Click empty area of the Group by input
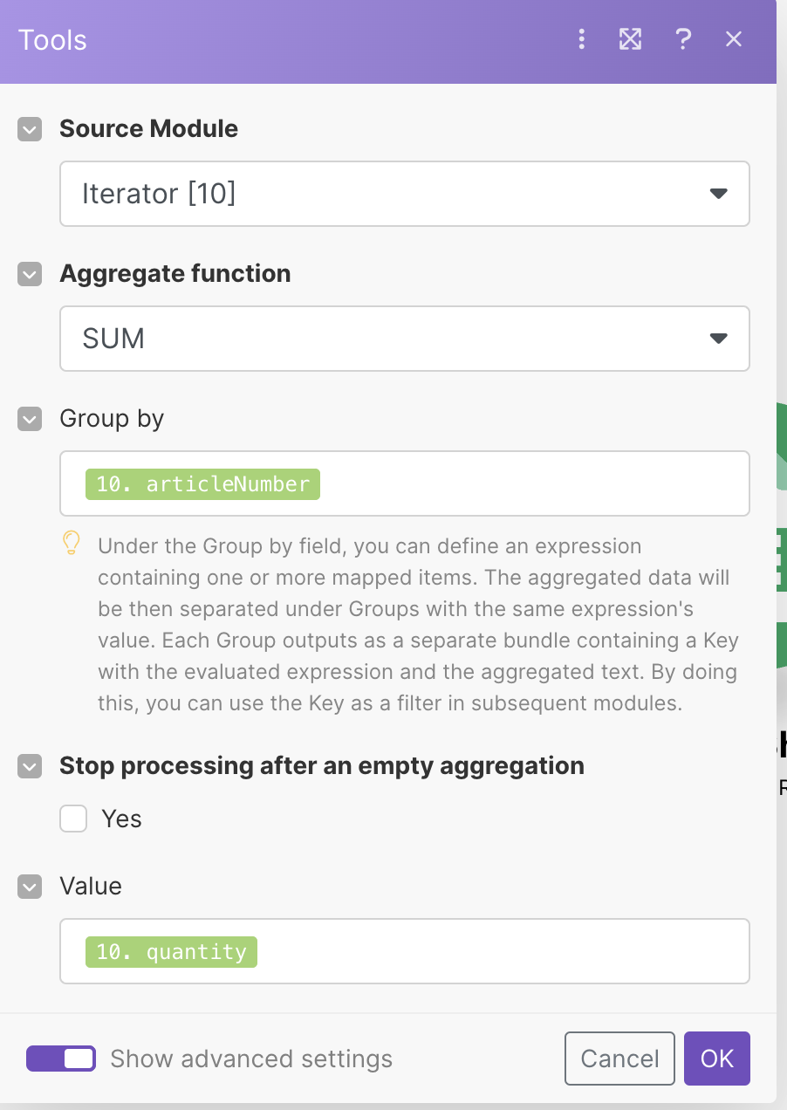Screen dimensions: 787x1110 pyautogui.click(x=532, y=483)
